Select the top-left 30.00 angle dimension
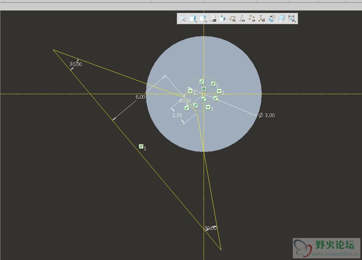The image size is (362, 260). pos(76,64)
